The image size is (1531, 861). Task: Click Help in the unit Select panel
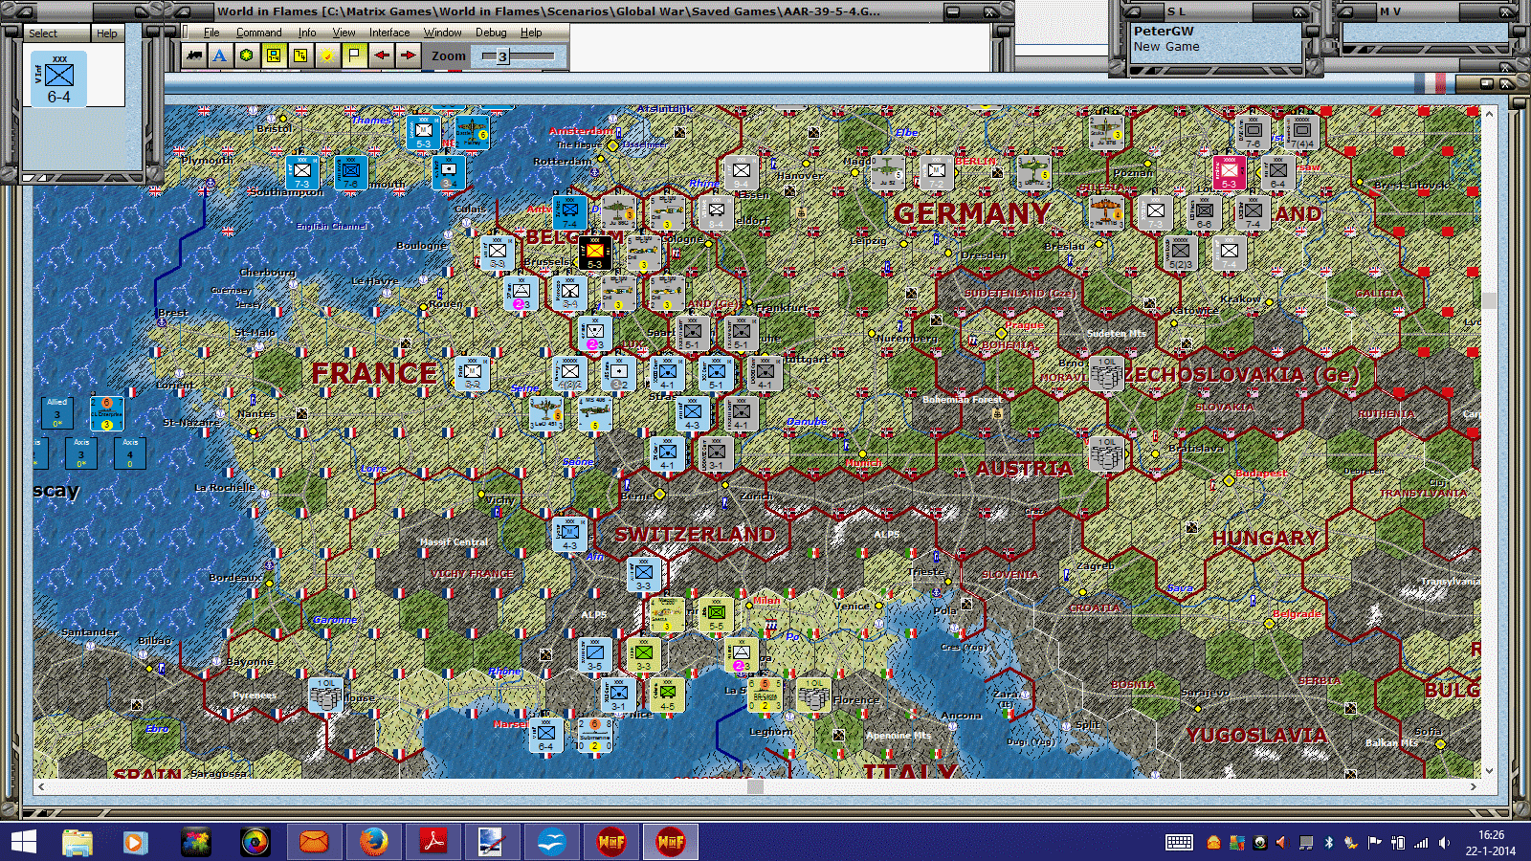[x=107, y=33]
